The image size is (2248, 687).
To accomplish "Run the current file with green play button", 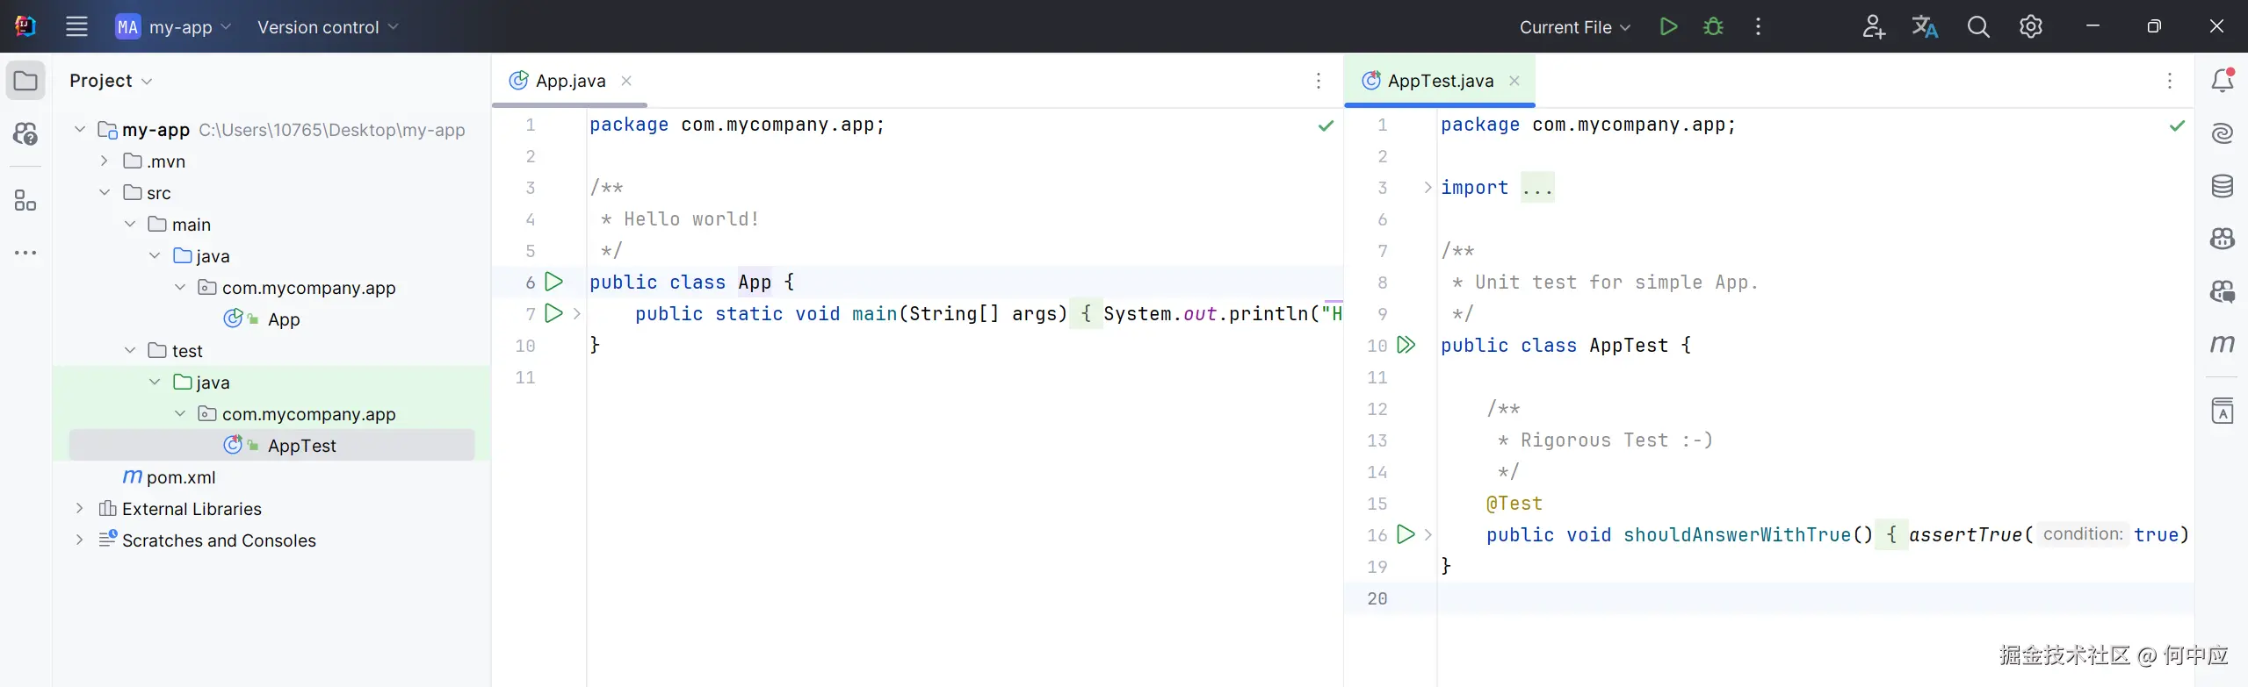I will (x=1668, y=27).
